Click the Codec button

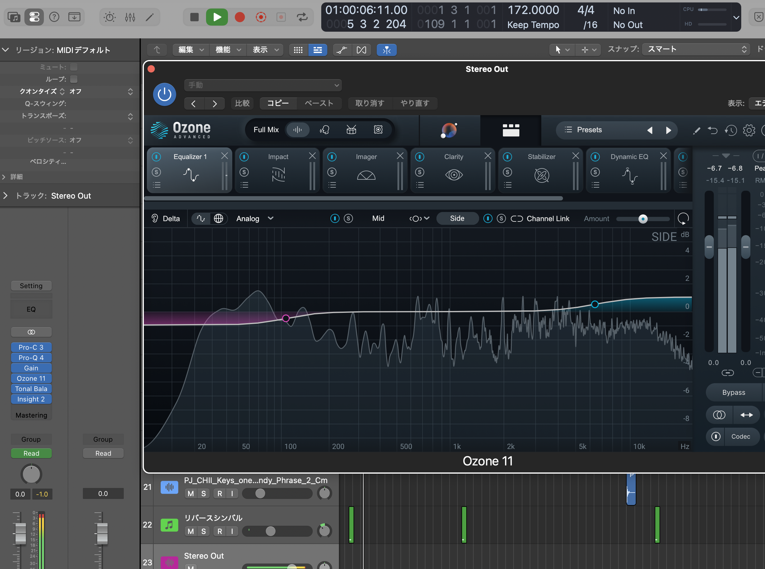click(x=741, y=436)
